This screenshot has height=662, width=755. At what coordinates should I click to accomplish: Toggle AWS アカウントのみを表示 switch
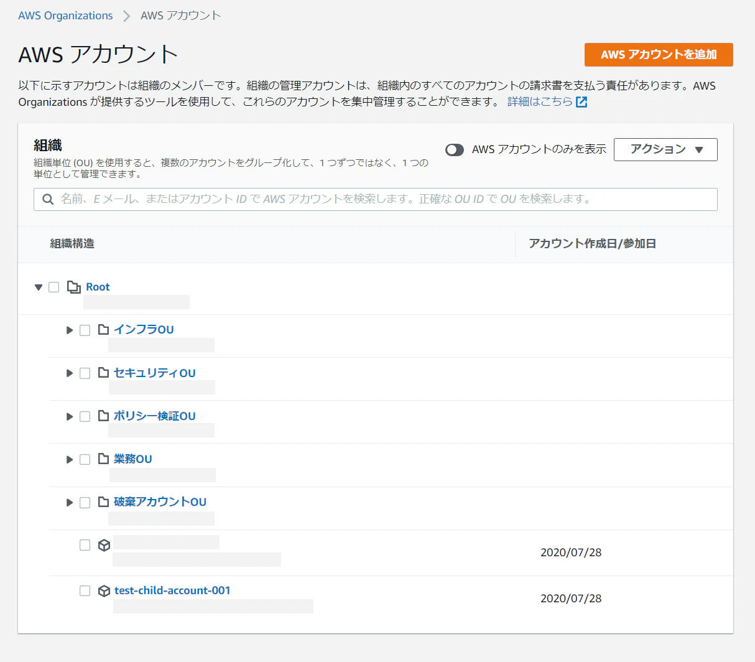(455, 150)
